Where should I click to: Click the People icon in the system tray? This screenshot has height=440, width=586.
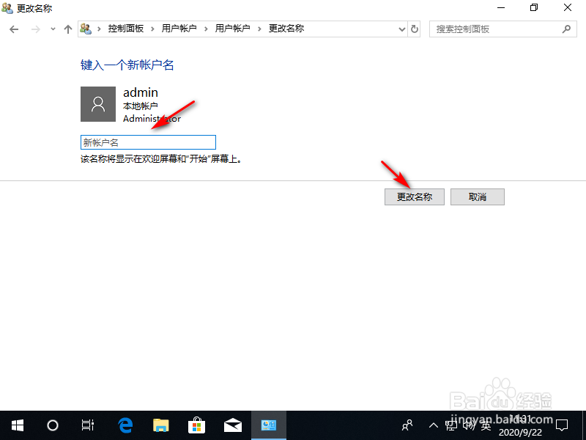click(407, 425)
